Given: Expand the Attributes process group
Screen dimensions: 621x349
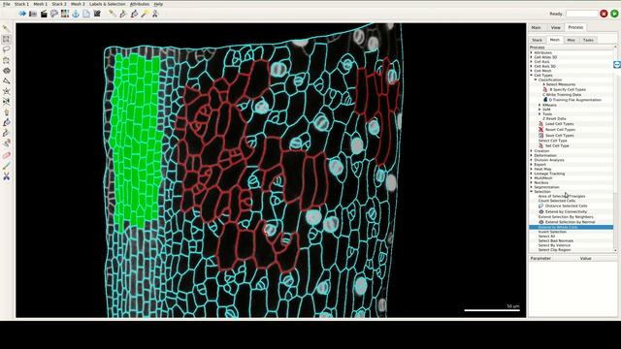Looking at the screenshot, I should 532,52.
